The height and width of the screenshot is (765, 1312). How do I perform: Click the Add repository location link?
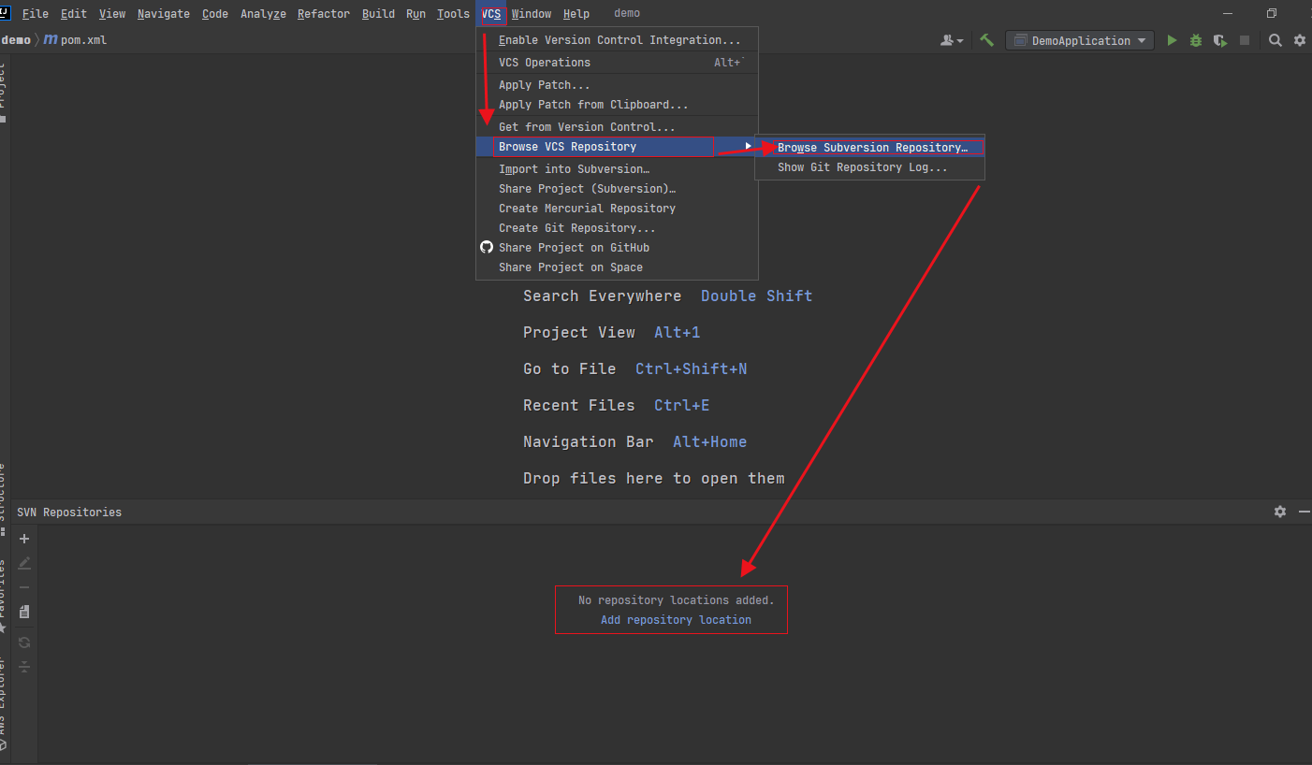tap(676, 620)
